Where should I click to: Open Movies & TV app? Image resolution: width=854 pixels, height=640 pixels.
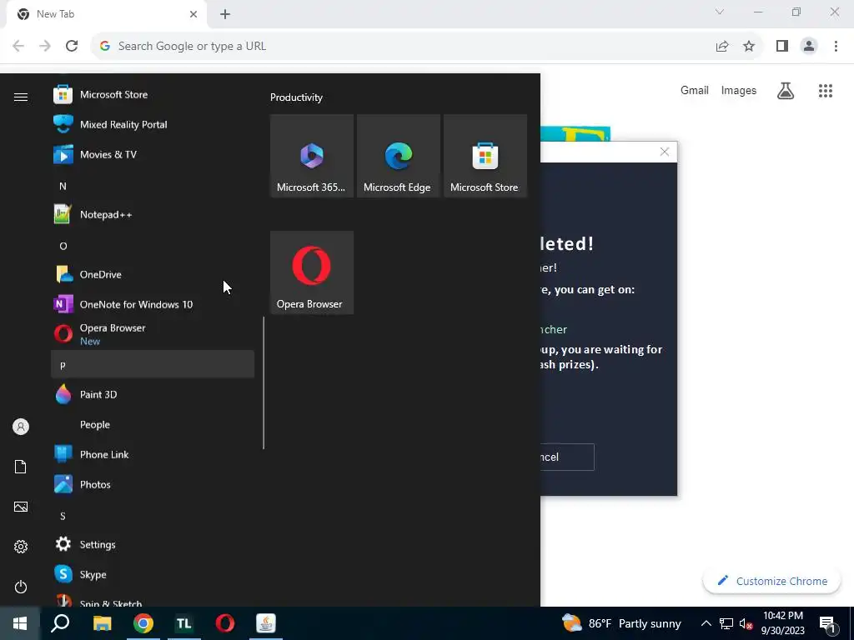[x=153, y=154]
